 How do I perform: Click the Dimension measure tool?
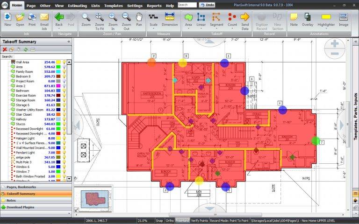170,19
